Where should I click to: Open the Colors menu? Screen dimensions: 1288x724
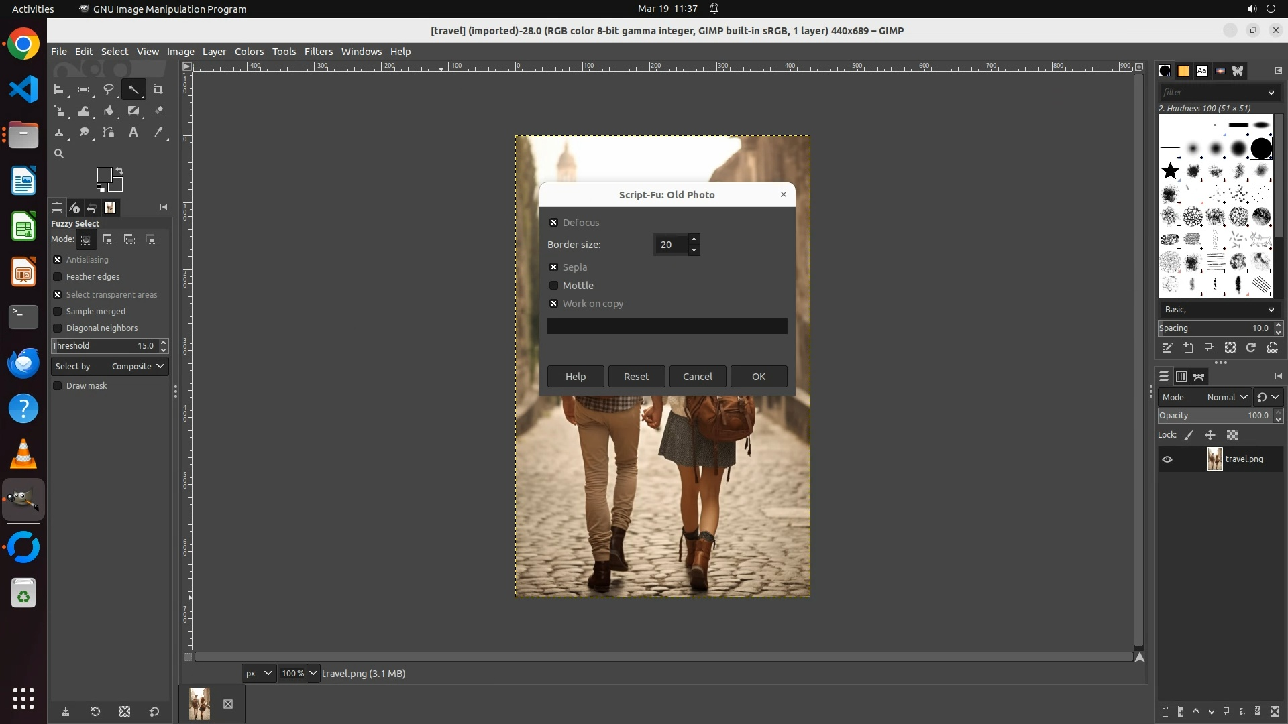tap(249, 52)
